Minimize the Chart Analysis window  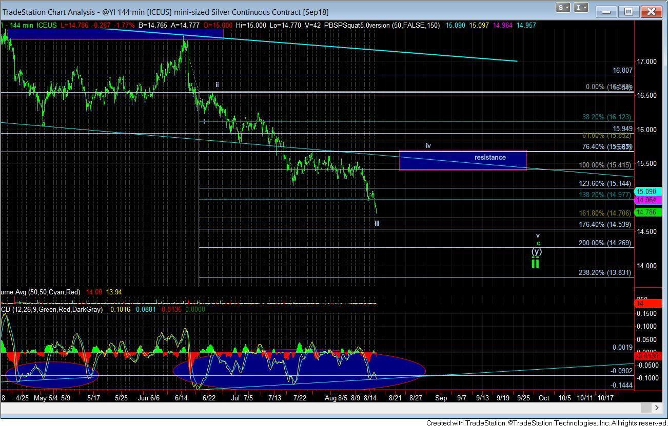coord(607,11)
